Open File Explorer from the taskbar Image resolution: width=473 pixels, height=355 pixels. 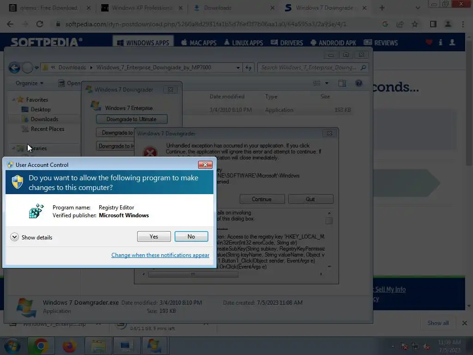(x=98, y=346)
